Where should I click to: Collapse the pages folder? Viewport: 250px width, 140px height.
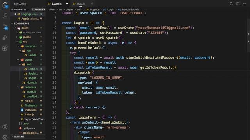(18, 60)
